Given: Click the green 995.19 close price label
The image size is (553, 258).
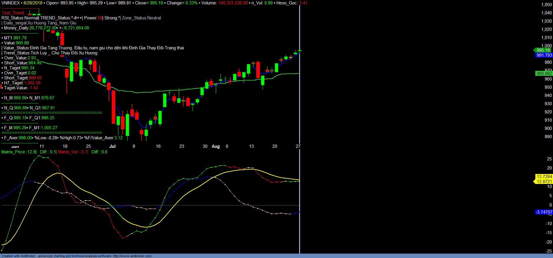Looking at the screenshot, I should pyautogui.click(x=543, y=50).
